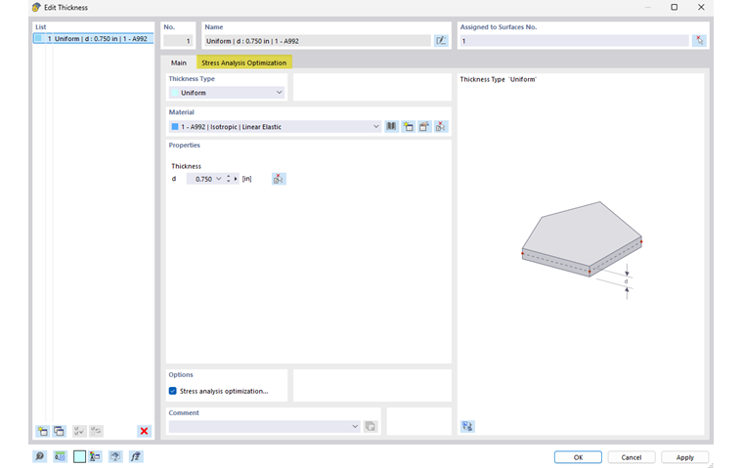The image size is (743, 468).
Task: Click the bottom toolbar color box
Action: tap(79, 456)
